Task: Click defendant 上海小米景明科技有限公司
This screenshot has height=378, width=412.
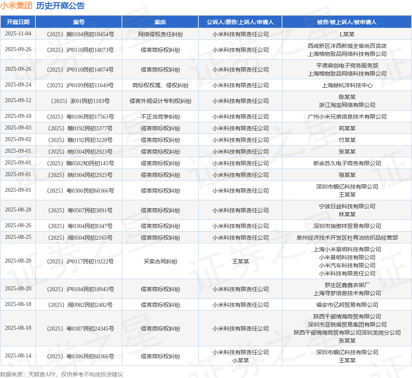Action: point(347,249)
